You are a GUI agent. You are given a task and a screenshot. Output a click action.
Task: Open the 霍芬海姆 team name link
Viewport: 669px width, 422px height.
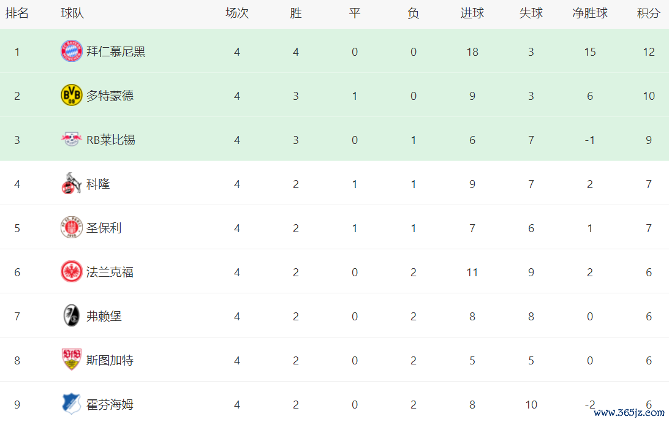[110, 405]
